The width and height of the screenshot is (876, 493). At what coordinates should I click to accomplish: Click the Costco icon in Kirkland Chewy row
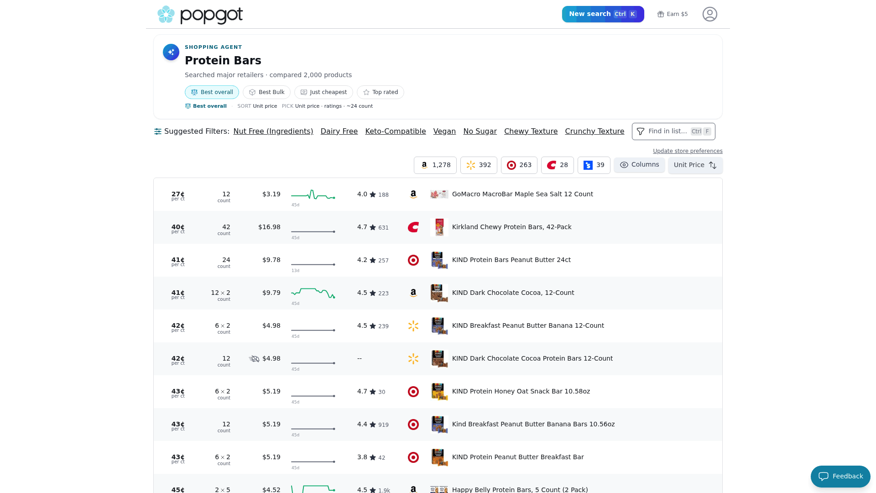413,227
